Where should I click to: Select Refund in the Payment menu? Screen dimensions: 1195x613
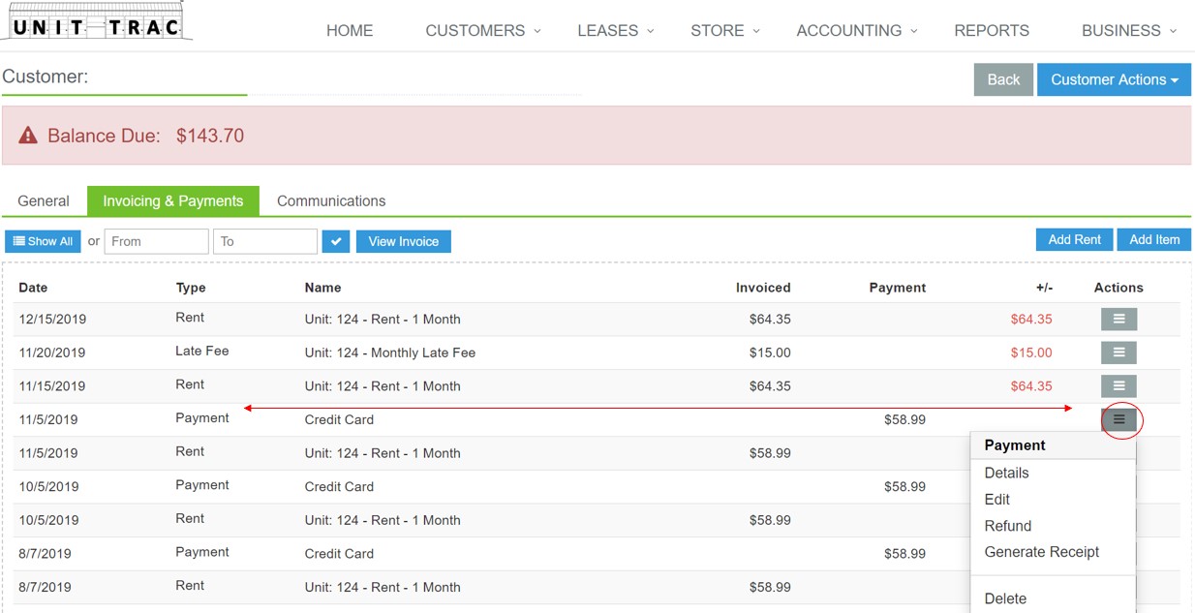pos(1007,526)
